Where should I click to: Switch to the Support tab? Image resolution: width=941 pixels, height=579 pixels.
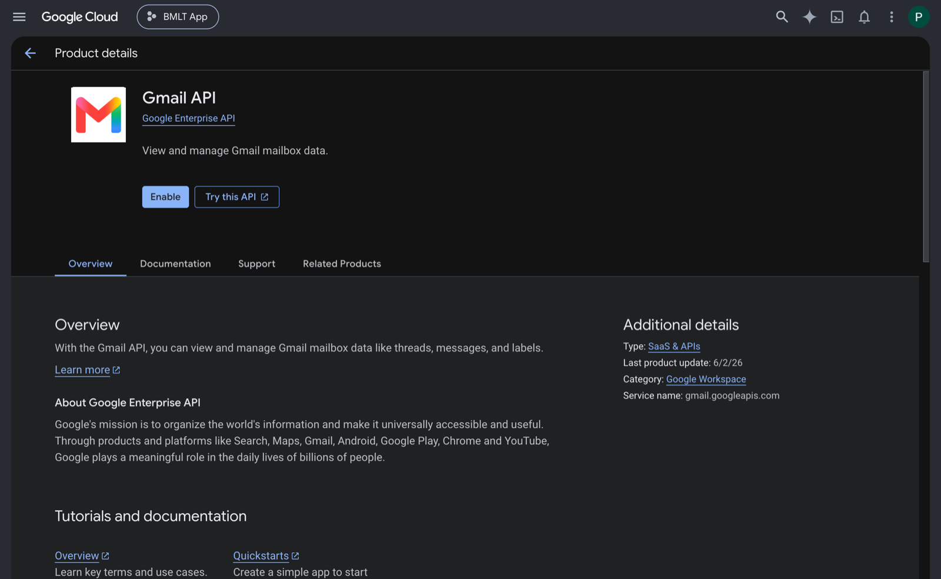[x=256, y=264]
